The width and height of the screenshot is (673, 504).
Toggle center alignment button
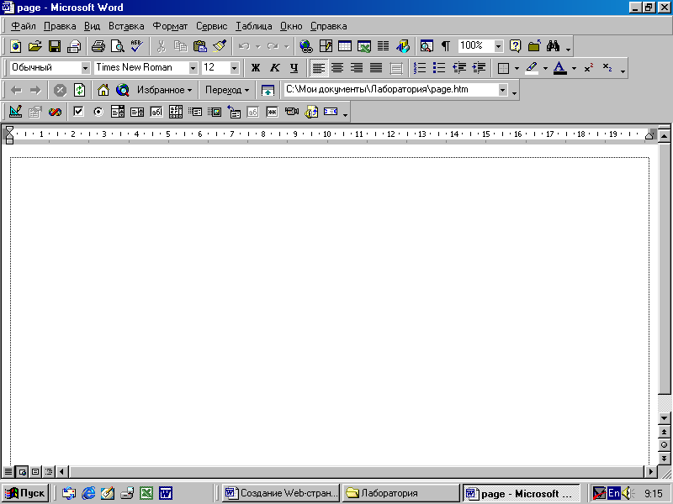point(338,68)
